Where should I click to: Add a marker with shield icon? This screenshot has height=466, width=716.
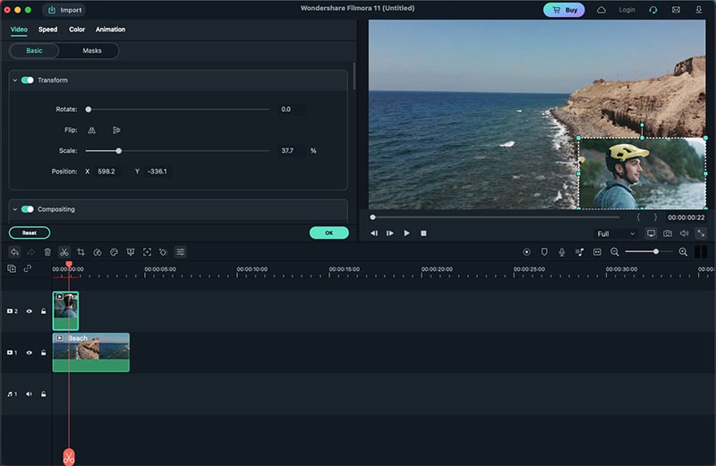tap(544, 252)
